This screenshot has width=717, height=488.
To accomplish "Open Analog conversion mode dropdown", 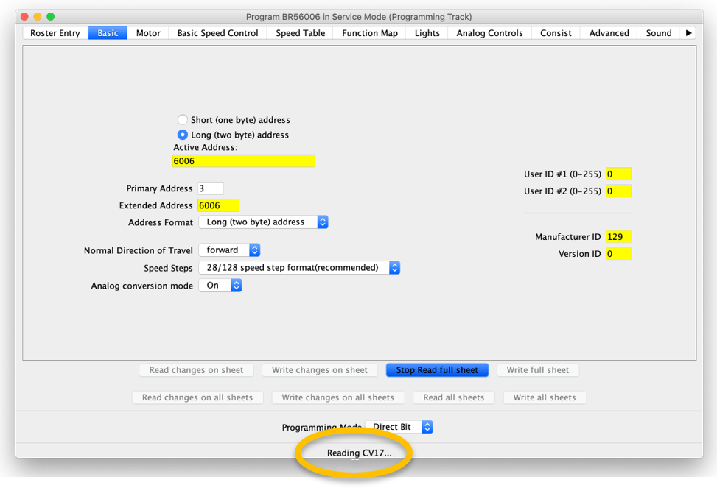I will tap(220, 286).
